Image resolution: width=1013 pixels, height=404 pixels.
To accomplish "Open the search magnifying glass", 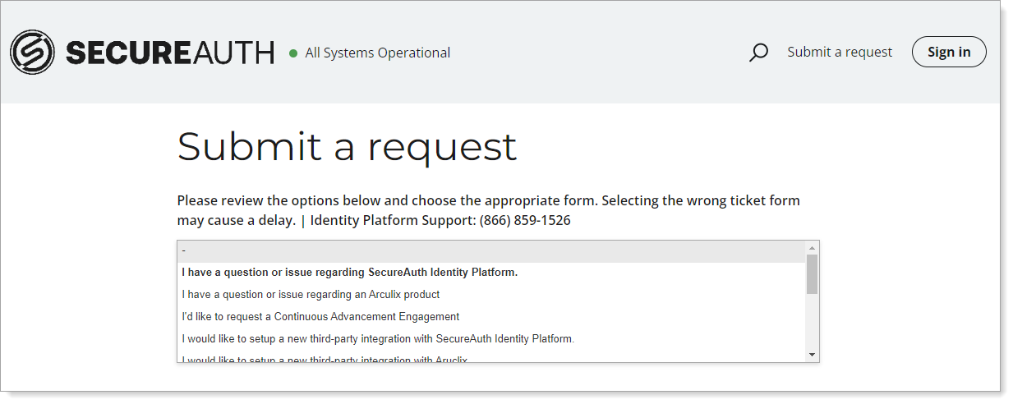I will (x=758, y=53).
